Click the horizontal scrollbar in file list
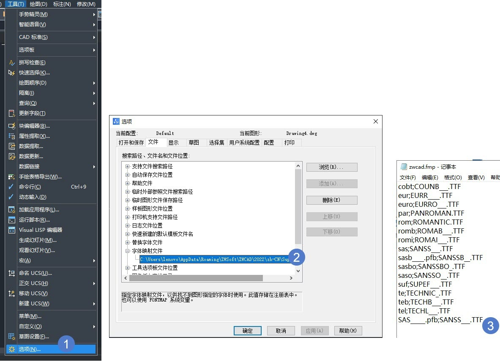 coord(196,278)
